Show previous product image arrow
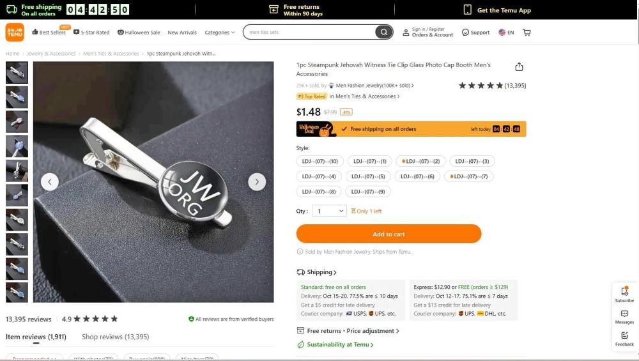This screenshot has width=639, height=361. click(50, 181)
